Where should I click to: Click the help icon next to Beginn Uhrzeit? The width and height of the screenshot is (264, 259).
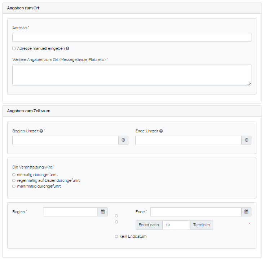41,131
